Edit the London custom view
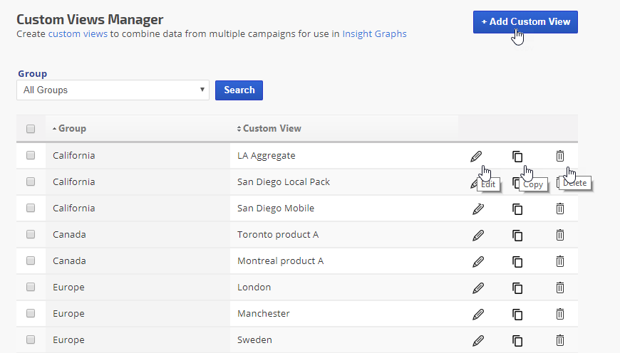The width and height of the screenshot is (620, 353). click(x=477, y=288)
